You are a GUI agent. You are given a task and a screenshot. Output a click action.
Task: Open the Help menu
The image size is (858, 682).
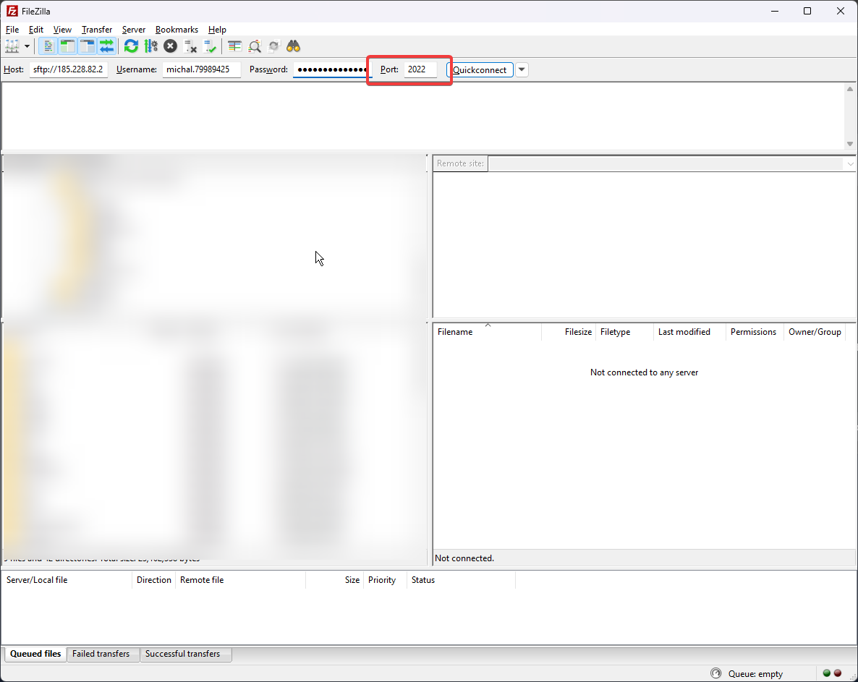coord(217,30)
